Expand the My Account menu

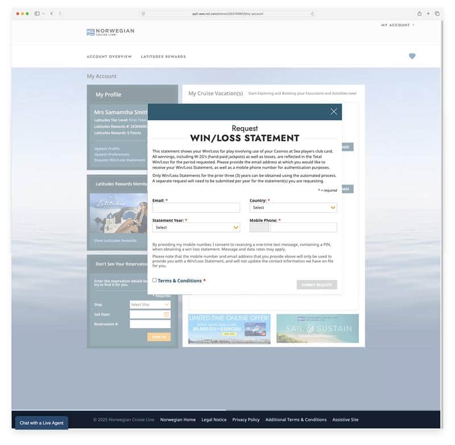point(398,25)
